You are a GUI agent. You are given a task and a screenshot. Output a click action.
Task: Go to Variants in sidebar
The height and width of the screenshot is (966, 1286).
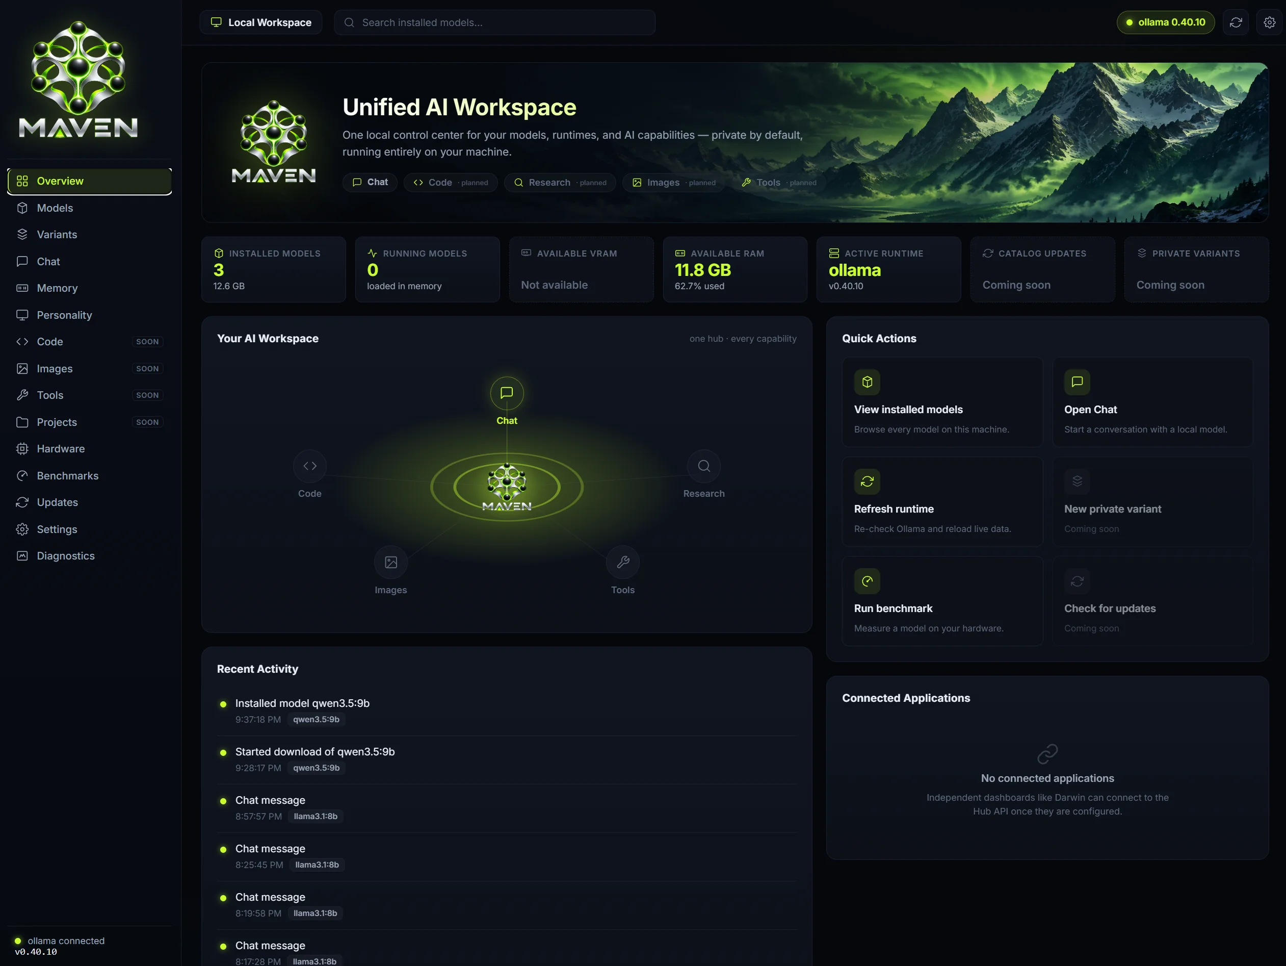point(90,235)
